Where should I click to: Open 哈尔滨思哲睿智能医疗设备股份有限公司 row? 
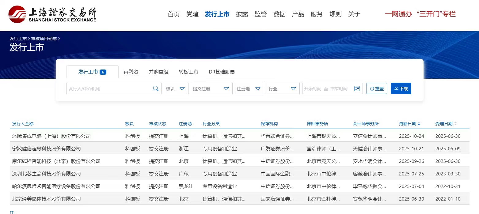click(x=239, y=186)
